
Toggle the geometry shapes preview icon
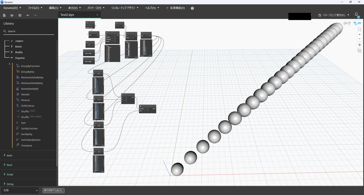click(347, 23)
